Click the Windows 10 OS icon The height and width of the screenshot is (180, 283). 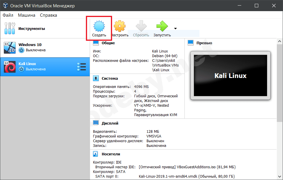click(x=10, y=48)
